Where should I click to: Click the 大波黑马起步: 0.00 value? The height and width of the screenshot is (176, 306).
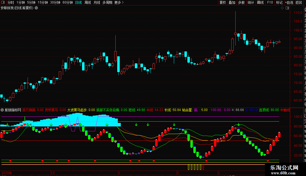pyautogui.click(x=81, y=110)
